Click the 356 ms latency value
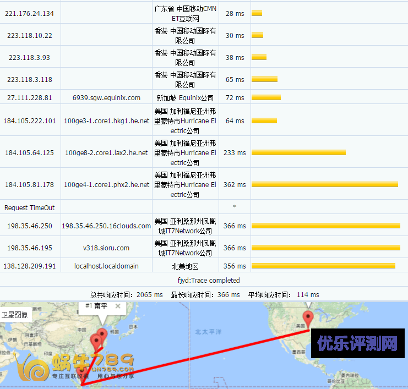Screen dimensions: 408x389 [x=235, y=266]
